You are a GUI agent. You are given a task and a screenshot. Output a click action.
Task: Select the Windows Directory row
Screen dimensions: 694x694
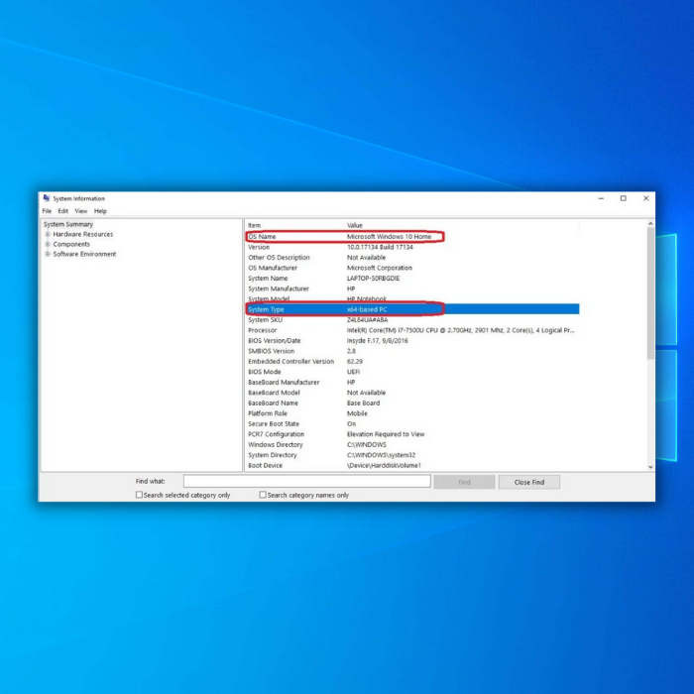[x=412, y=444]
